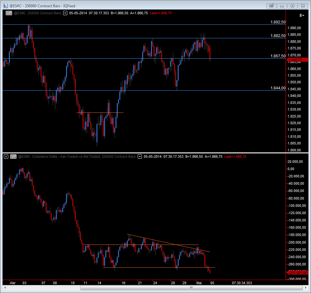Screen dimensions: 311x293
Task: Click the scroll-to-latest-bar arrow icon
Action: click(301, 15)
